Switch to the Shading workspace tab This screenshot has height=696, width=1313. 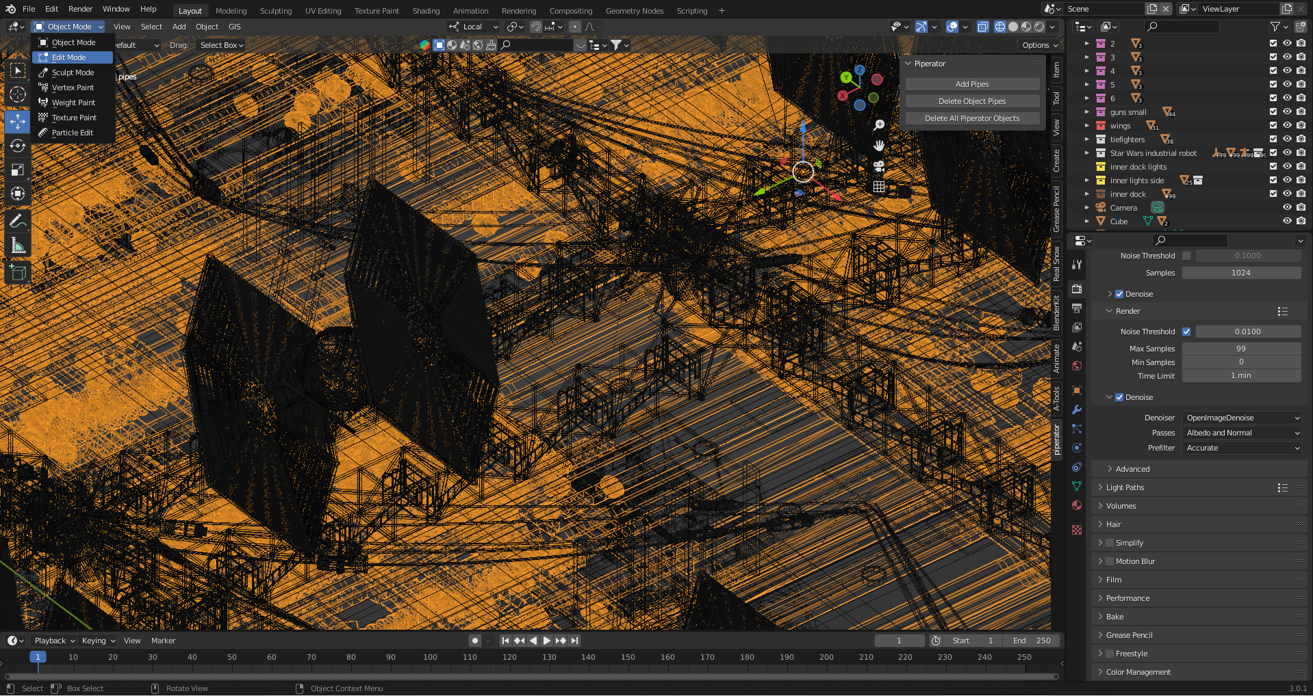(x=426, y=11)
